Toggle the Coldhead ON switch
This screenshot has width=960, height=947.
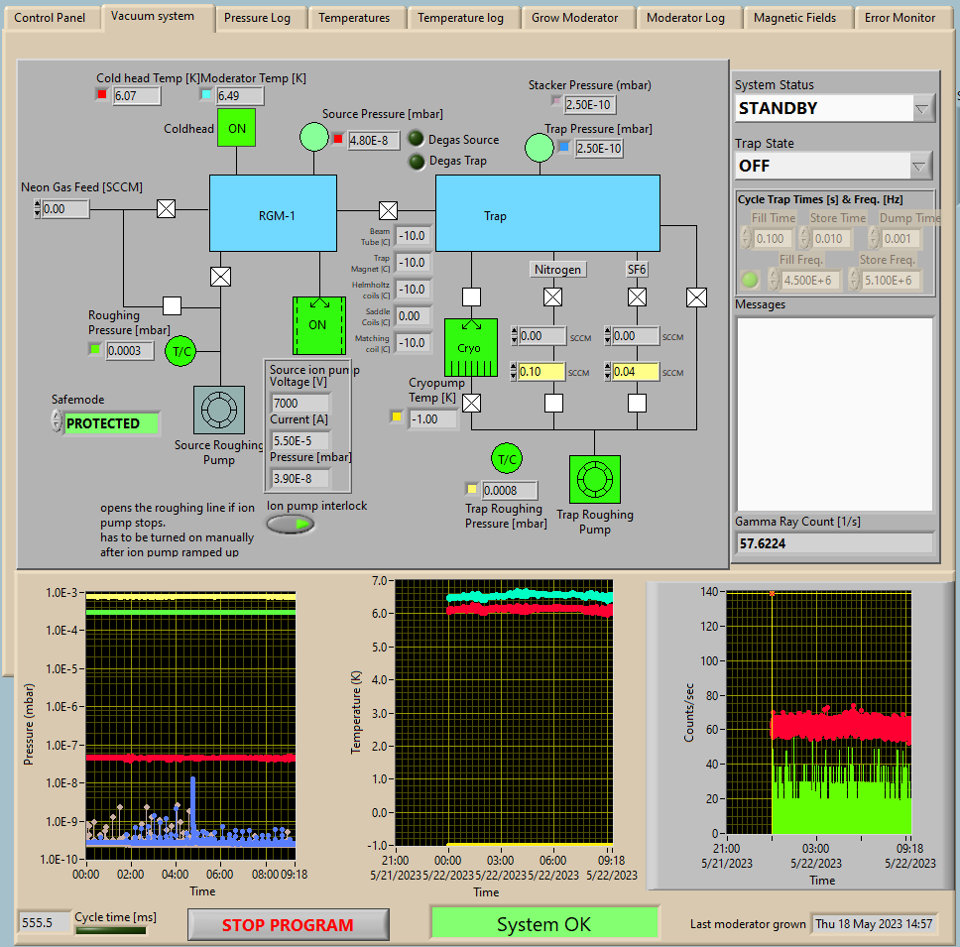coord(237,128)
